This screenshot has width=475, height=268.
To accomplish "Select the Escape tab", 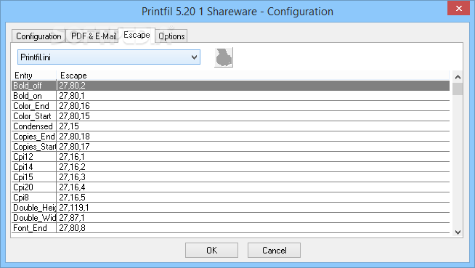I will click(137, 35).
